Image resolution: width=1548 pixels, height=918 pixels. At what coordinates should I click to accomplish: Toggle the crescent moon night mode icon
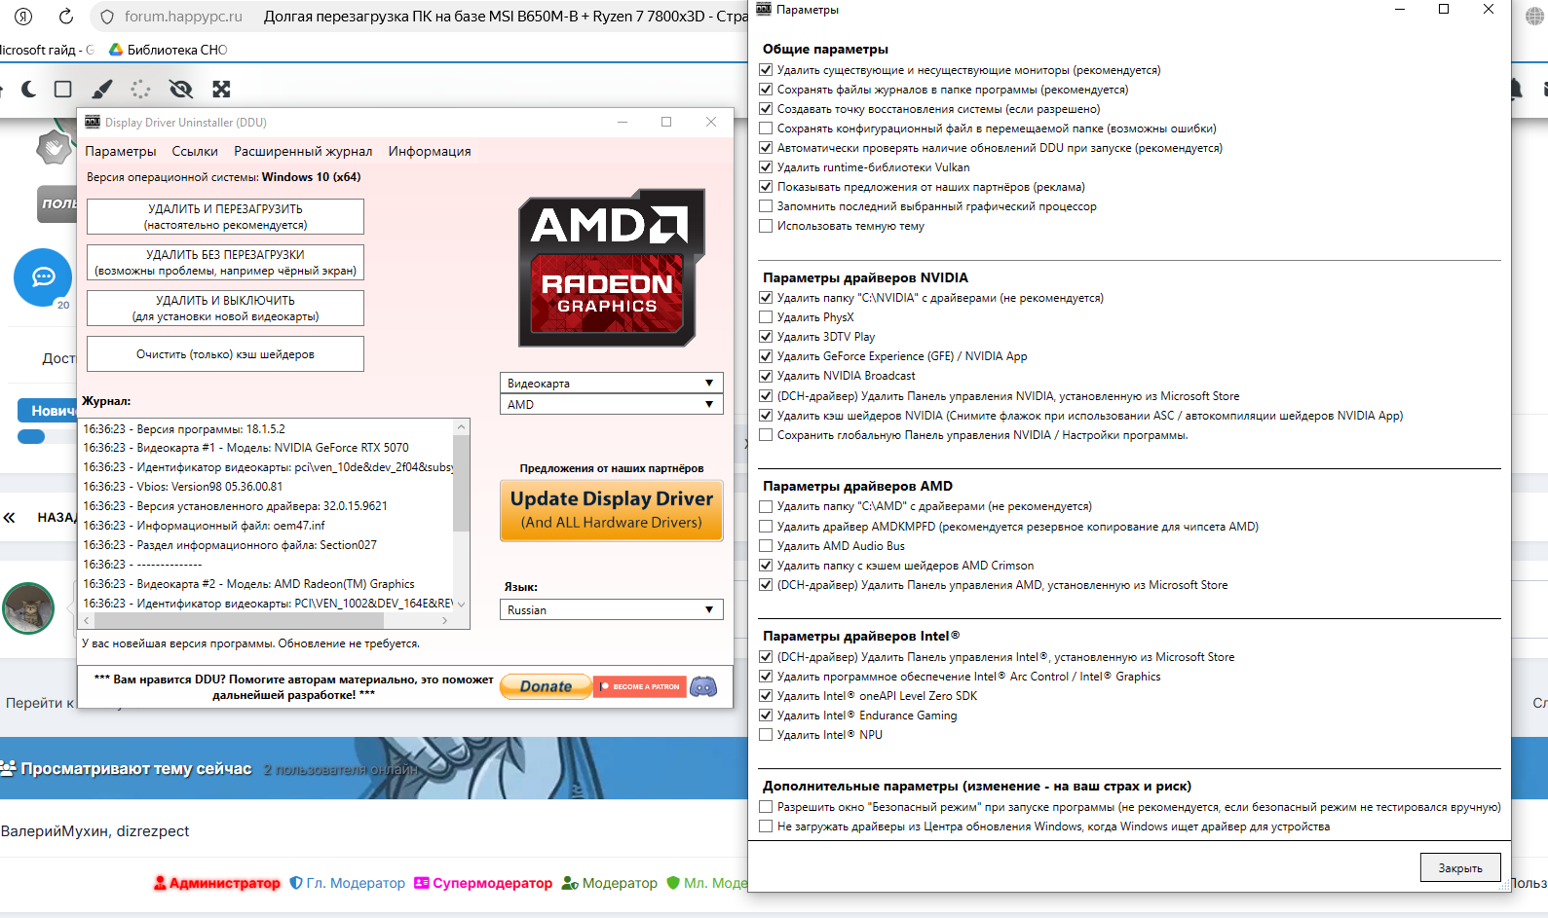coord(29,90)
